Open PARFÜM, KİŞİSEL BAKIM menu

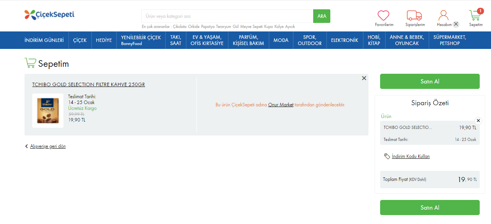click(x=248, y=40)
